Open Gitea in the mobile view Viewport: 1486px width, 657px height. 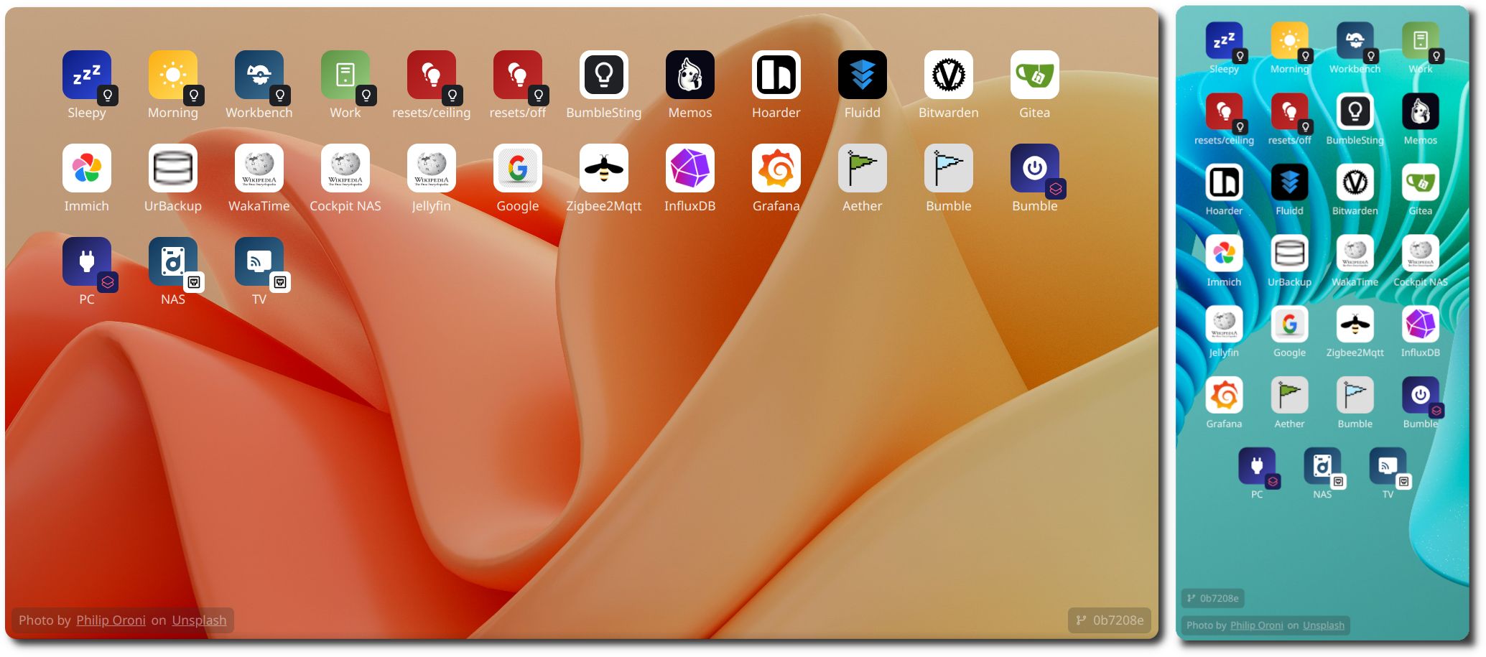(x=1420, y=182)
